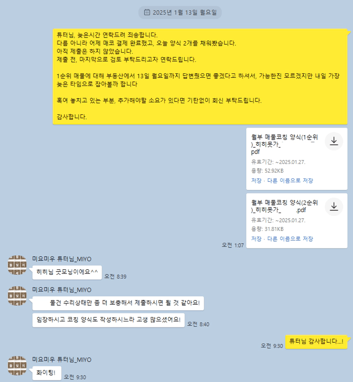Screen dimensions: 353x382
Task: Click the 히히님 굿모닝이에요 message bubble
Action: click(67, 272)
